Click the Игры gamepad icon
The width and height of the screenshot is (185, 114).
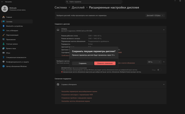tap(3, 53)
